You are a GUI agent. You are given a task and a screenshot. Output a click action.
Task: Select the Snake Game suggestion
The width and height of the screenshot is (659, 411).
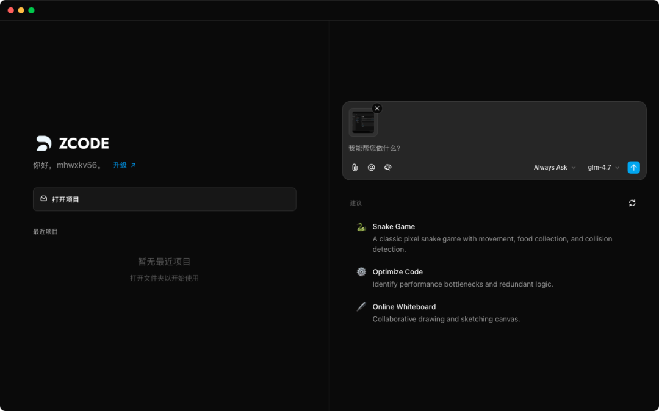pos(394,227)
